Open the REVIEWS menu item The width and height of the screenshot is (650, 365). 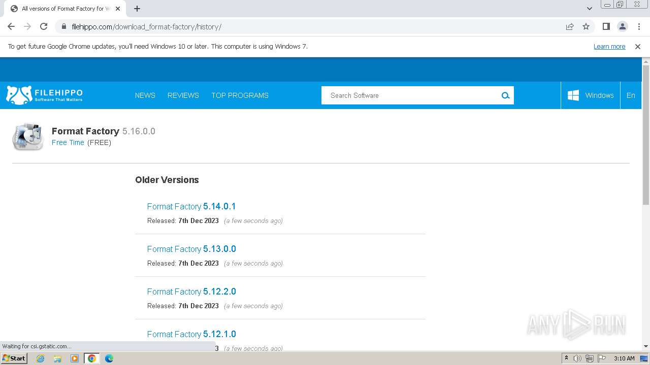183,95
